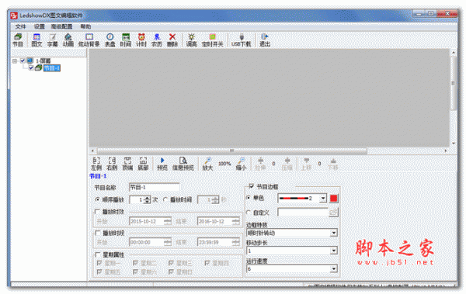Toggle the 节目-1 tree checkbox
This screenshot has width=466, height=294.
[31, 68]
